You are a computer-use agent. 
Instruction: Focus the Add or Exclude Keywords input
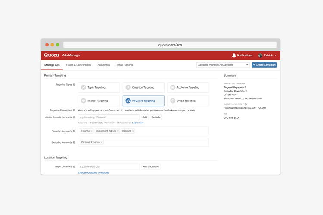tap(109, 117)
